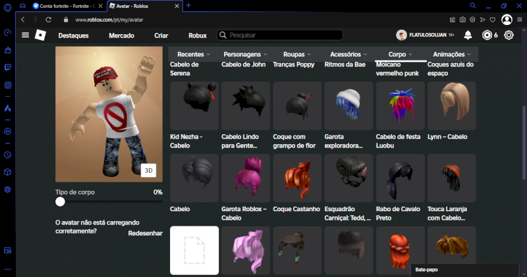Open Twitch in the Opera sidebar
This screenshot has width=527, height=277.
click(x=7, y=67)
